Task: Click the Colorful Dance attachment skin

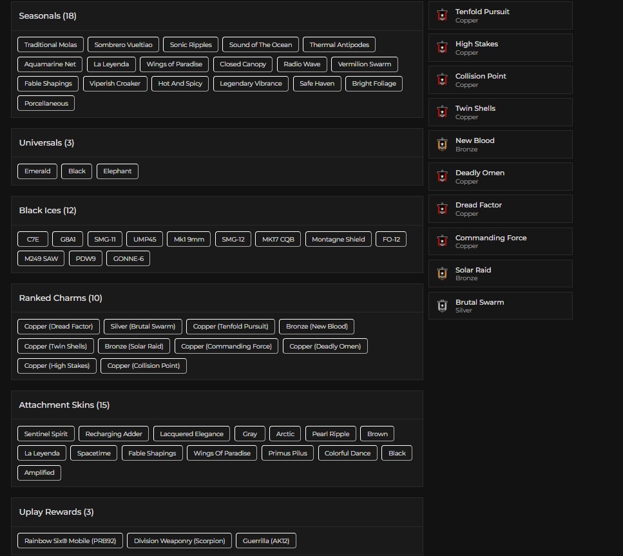Action: click(x=348, y=454)
